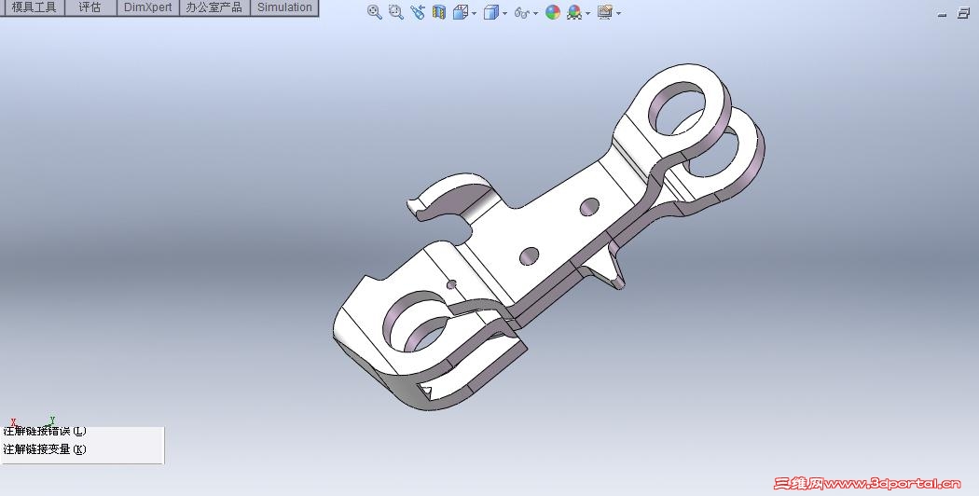Click the Previous View icon
Screen dimensions: 979x496
pyautogui.click(x=418, y=12)
